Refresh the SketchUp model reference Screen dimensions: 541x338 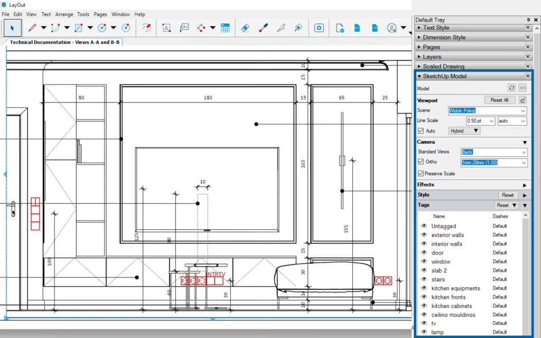tap(511, 88)
